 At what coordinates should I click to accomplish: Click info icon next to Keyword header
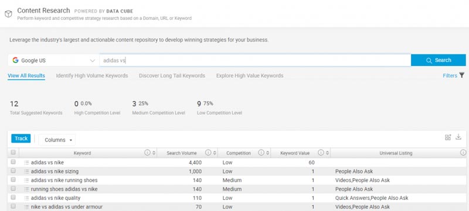point(147,153)
